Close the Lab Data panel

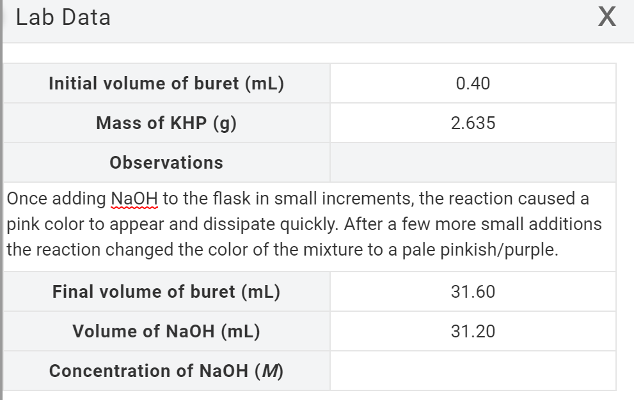click(607, 17)
